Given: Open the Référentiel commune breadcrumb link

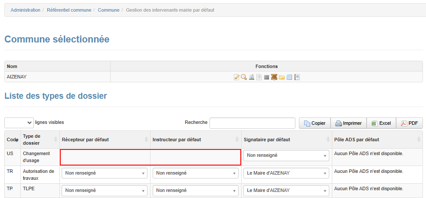Looking at the screenshot, I should 70,10.
